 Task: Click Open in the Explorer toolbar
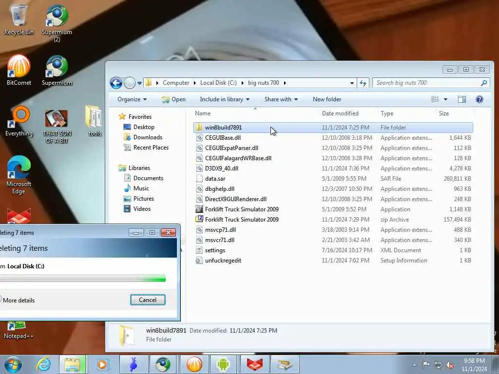coord(174,99)
